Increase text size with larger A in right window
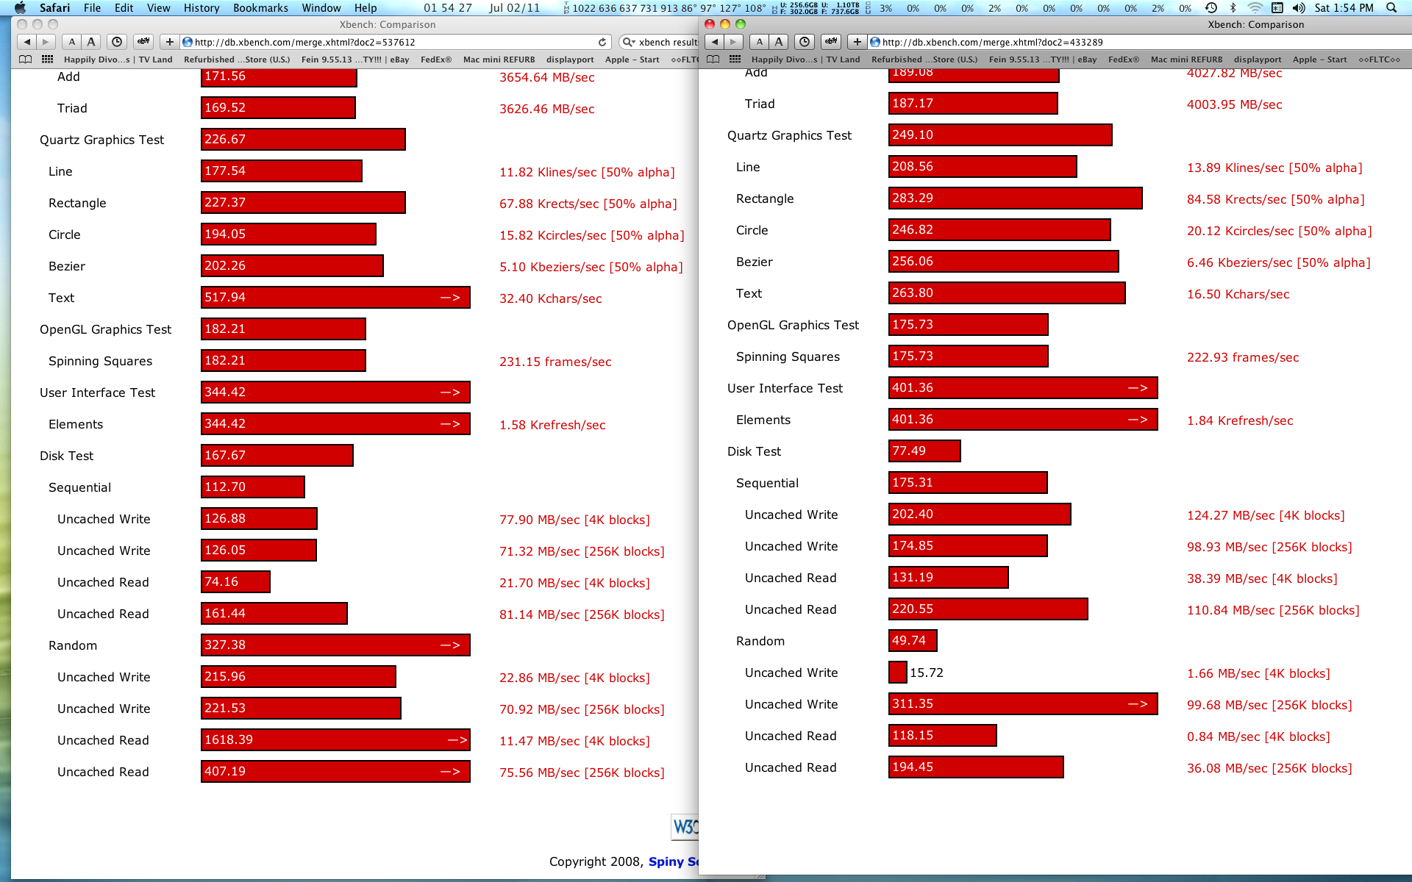The height and width of the screenshot is (882, 1412). click(779, 42)
